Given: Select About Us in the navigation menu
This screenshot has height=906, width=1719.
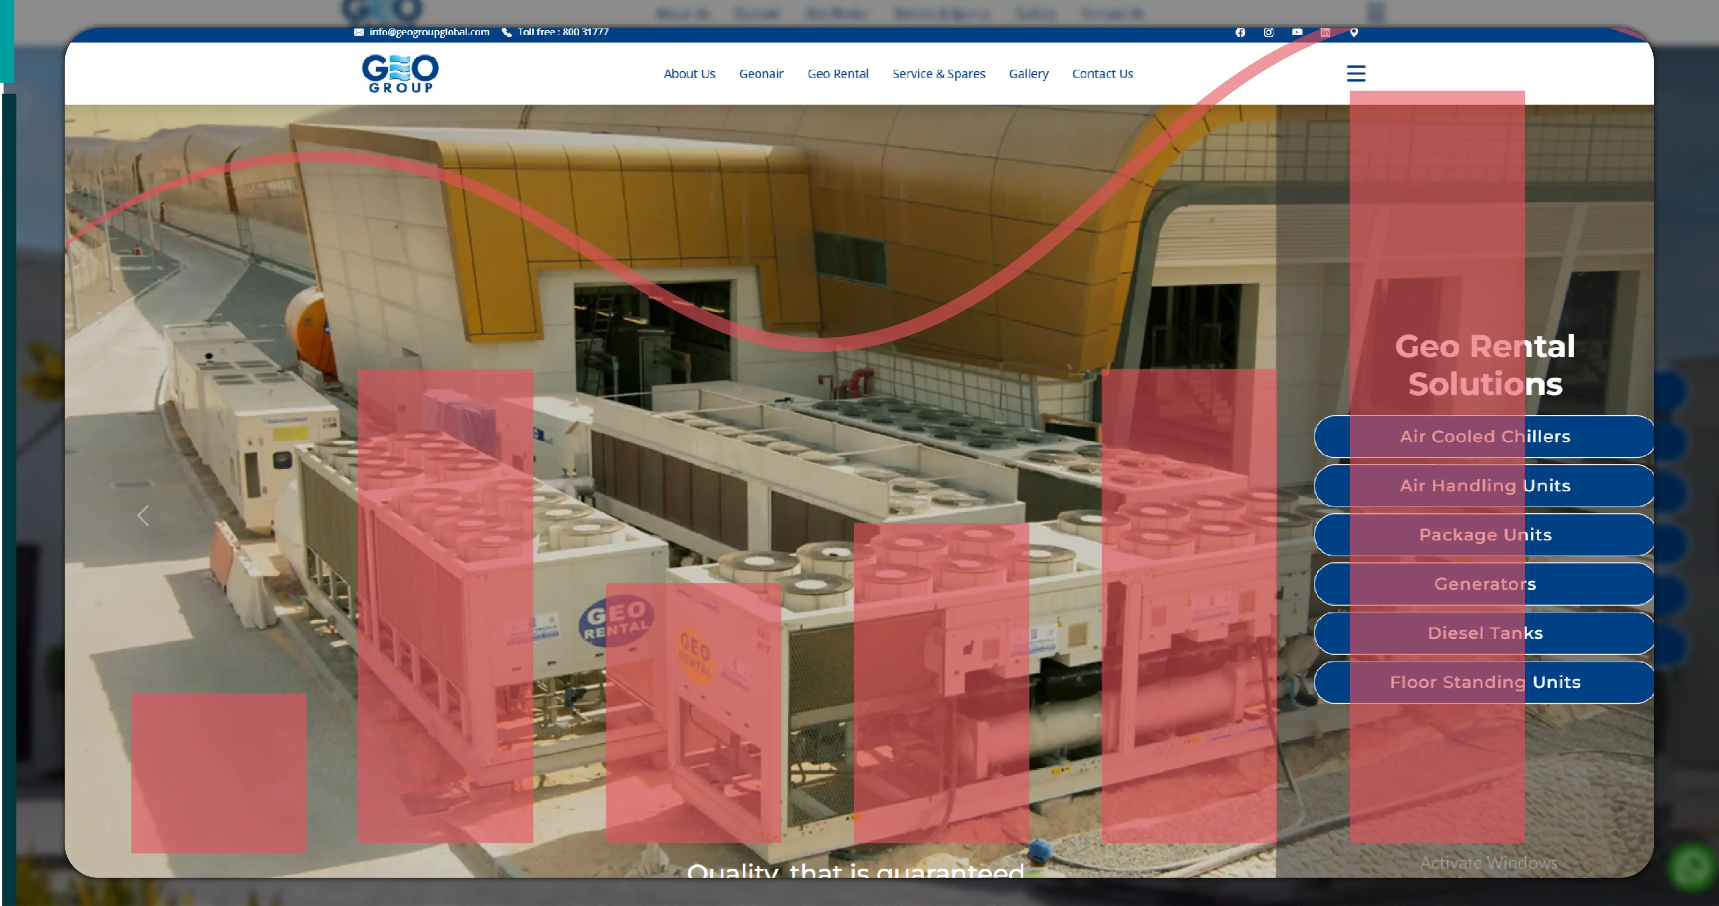Looking at the screenshot, I should tap(689, 74).
